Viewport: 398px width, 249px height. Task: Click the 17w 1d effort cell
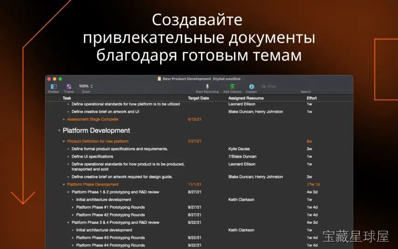click(x=313, y=185)
